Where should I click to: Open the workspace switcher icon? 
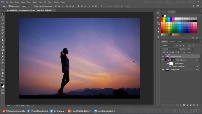click(198, 6)
